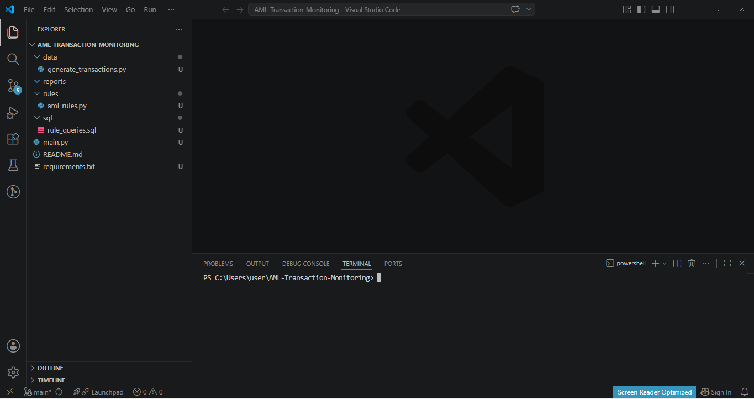Screen dimensions: 754x399
Task: Open the Extensions view
Action: (x=13, y=139)
